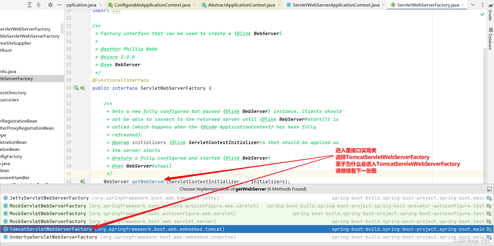This screenshot has width=494, height=246.
Task: Open editor tab options kebab menu
Action: coord(483,5)
